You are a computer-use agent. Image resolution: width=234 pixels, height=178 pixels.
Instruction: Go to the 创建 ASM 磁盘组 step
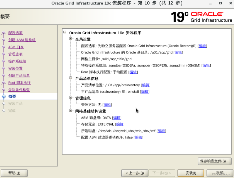point(22,40)
